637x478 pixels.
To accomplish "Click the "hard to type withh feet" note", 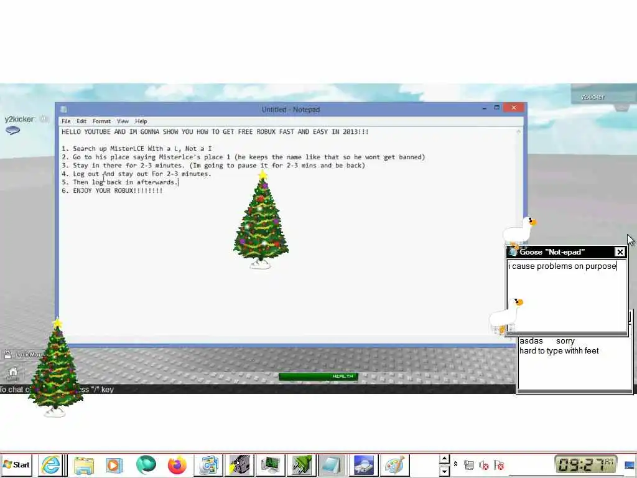I will coord(559,350).
